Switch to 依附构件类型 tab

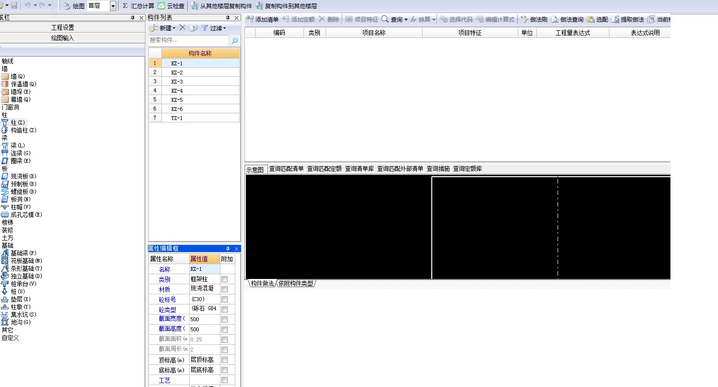click(295, 283)
